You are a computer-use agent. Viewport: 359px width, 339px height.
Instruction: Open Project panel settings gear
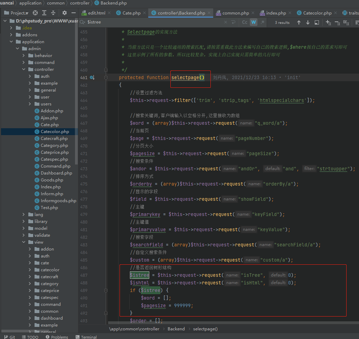65,13
